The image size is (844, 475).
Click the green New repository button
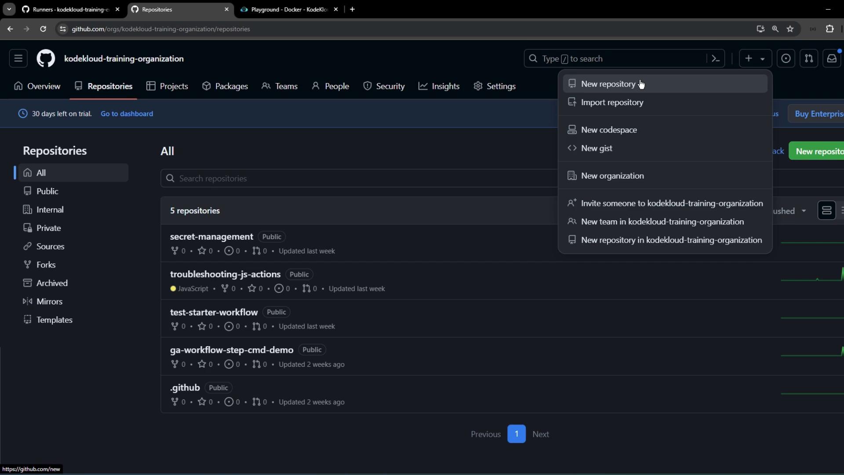point(818,151)
